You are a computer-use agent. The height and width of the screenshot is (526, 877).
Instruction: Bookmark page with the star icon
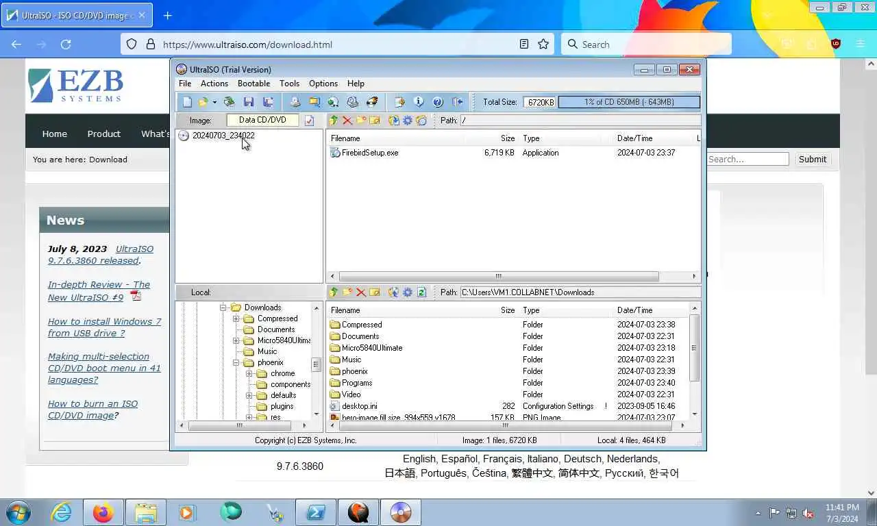[x=543, y=45]
